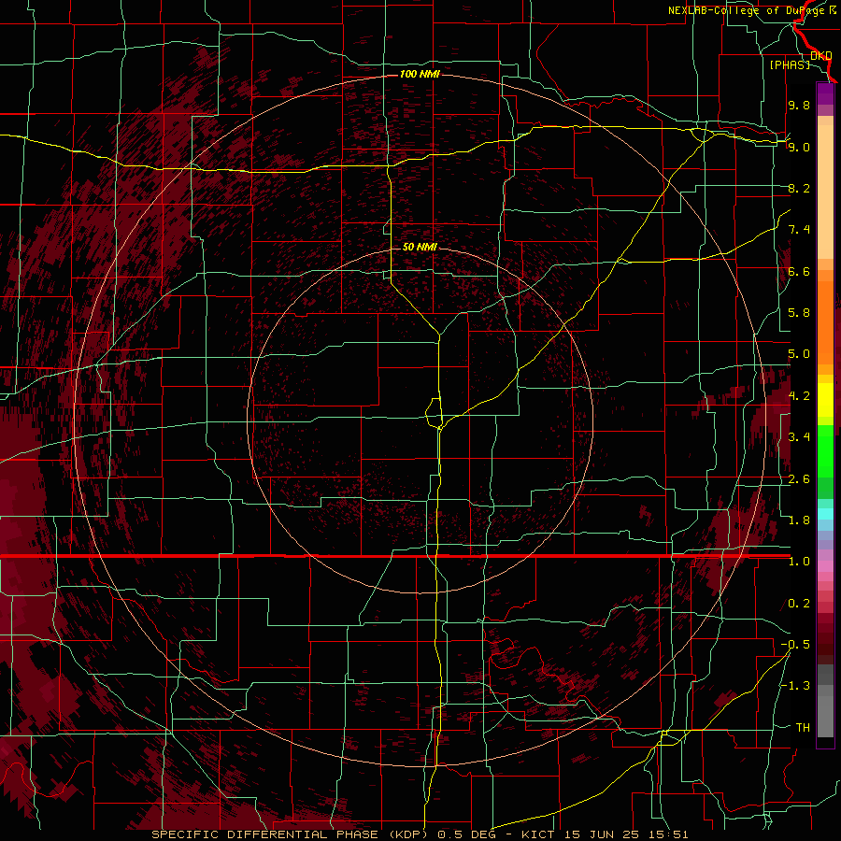Select the 6.6 scale value
841x841 pixels.
799,271
